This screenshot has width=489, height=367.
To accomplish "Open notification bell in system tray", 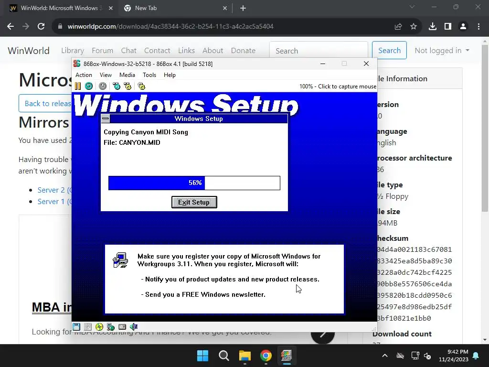I will (476, 356).
